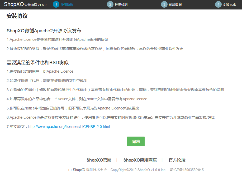Click the line 2.如果你修改了代码
Viewport: 242px width, 175px height.
pos(47,81)
